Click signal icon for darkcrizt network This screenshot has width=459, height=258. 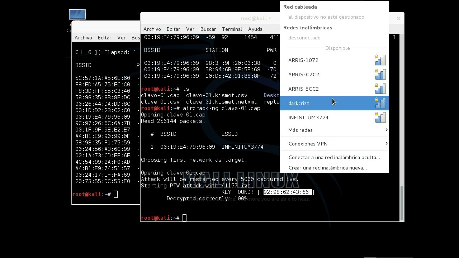(380, 103)
